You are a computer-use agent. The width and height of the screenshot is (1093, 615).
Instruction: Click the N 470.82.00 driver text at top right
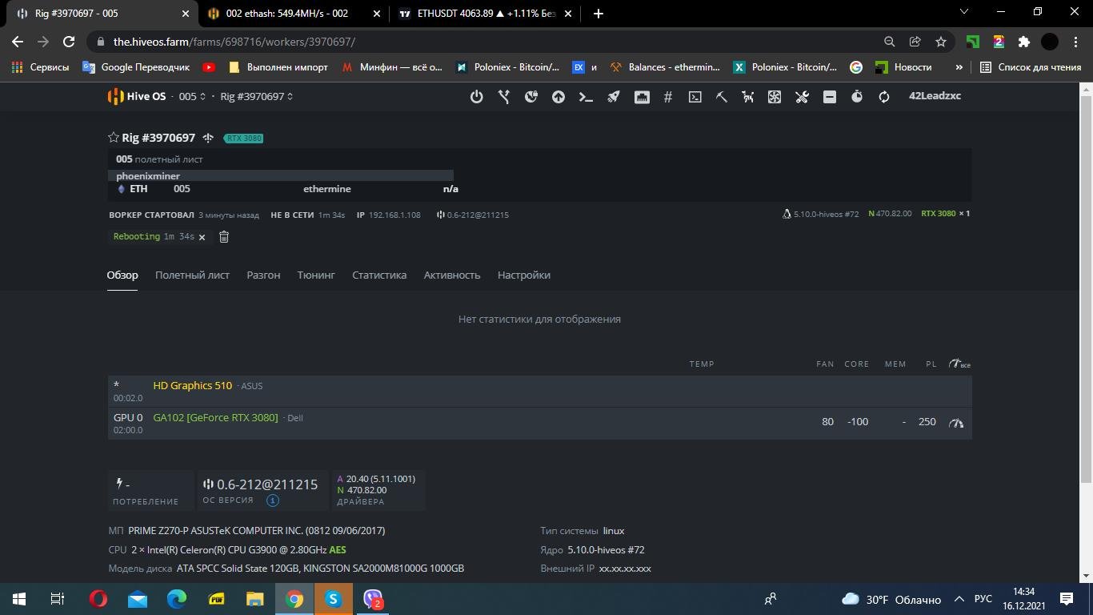point(890,214)
